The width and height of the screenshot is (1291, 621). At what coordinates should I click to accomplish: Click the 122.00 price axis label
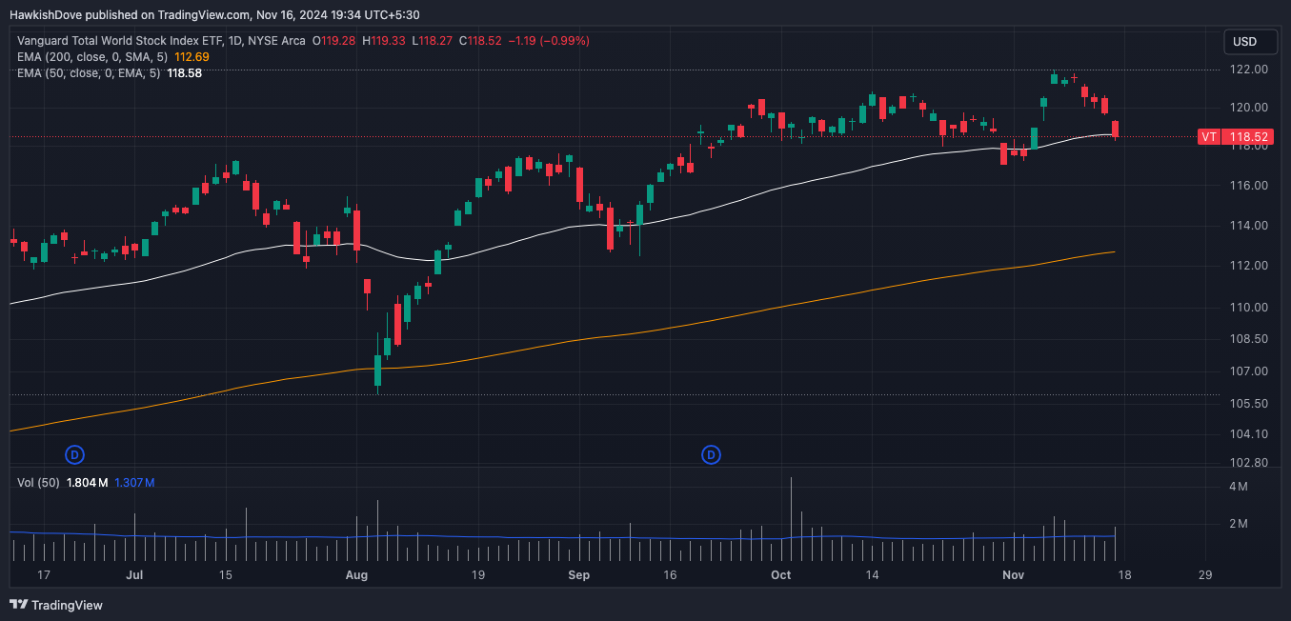click(1249, 70)
